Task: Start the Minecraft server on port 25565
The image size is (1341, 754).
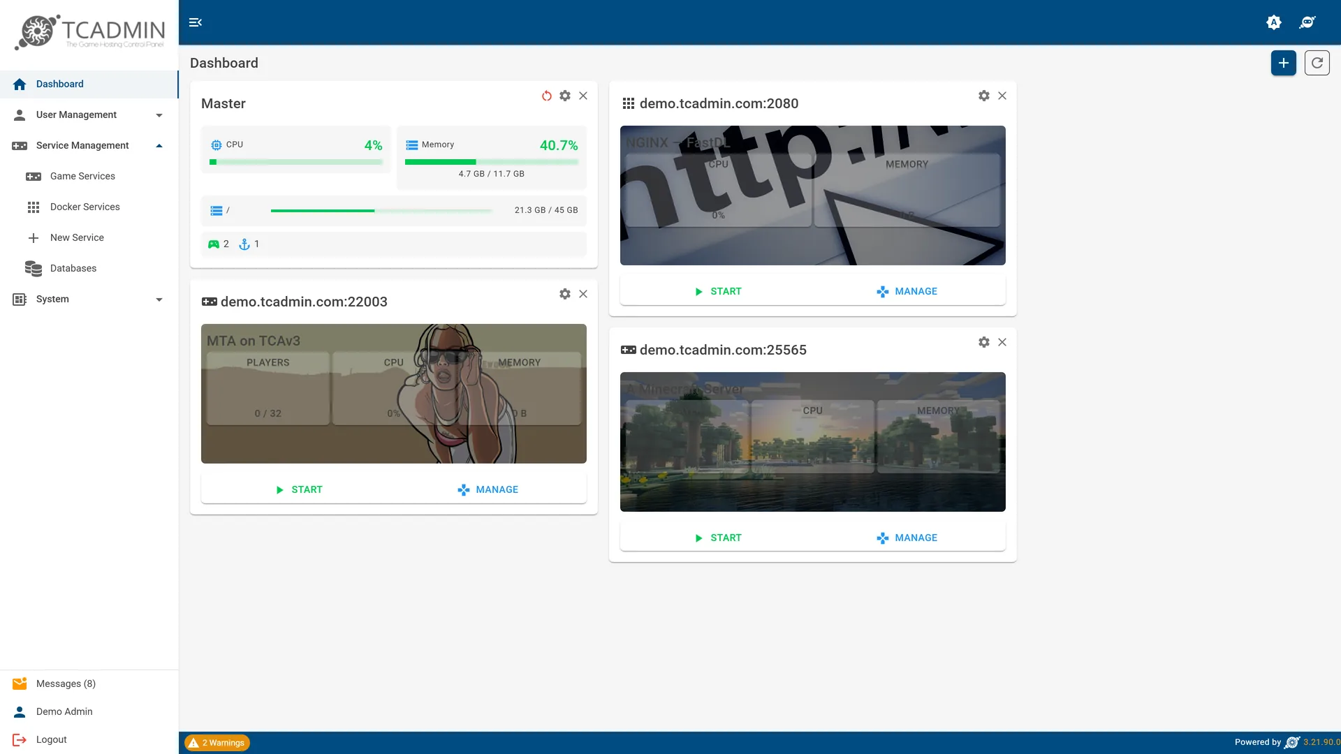Action: pyautogui.click(x=718, y=538)
